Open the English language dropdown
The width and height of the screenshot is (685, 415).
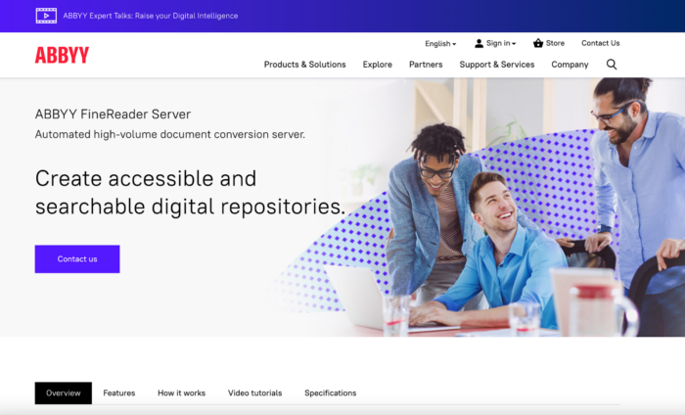(440, 44)
